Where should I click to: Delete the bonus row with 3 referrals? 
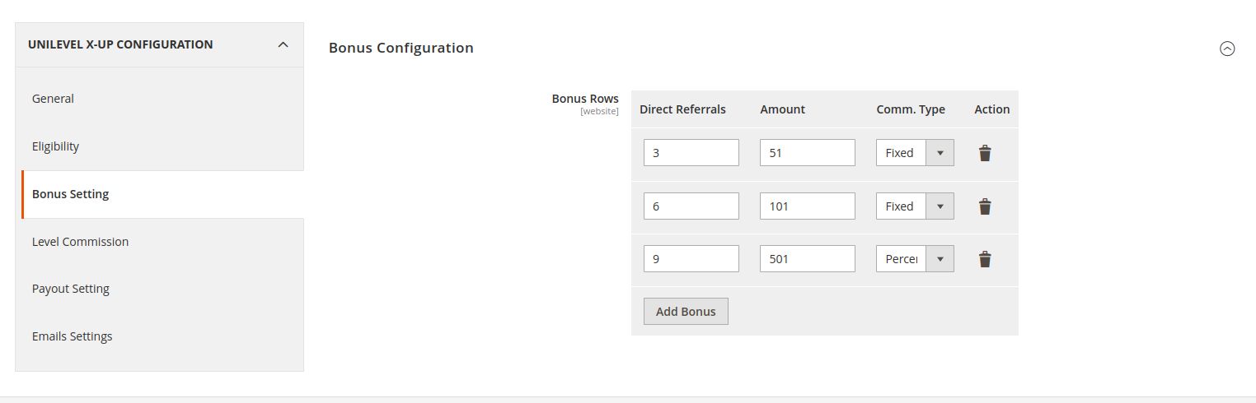[x=985, y=153]
